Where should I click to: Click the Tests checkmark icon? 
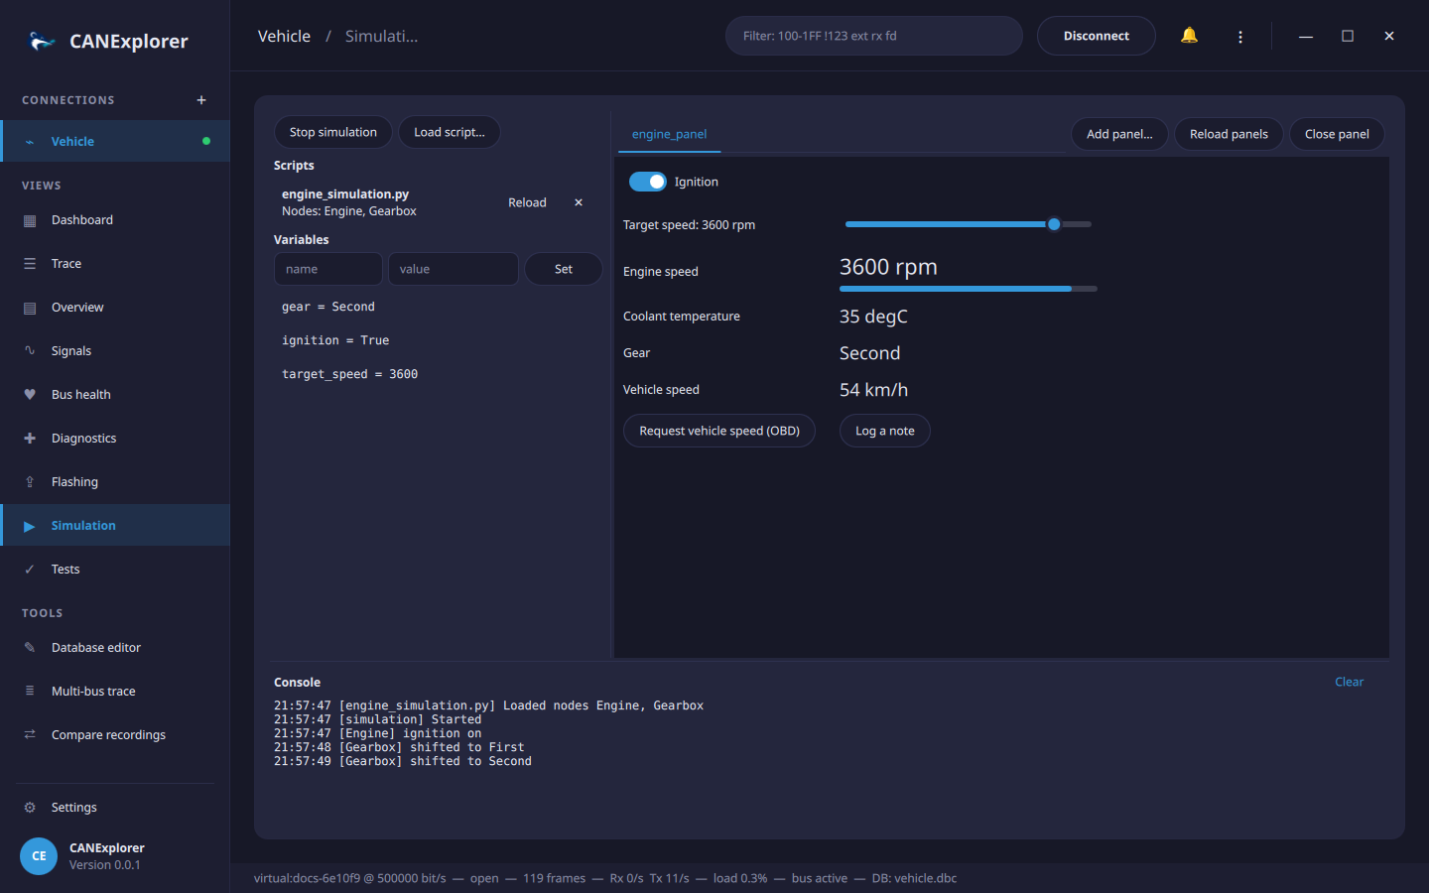30,570
